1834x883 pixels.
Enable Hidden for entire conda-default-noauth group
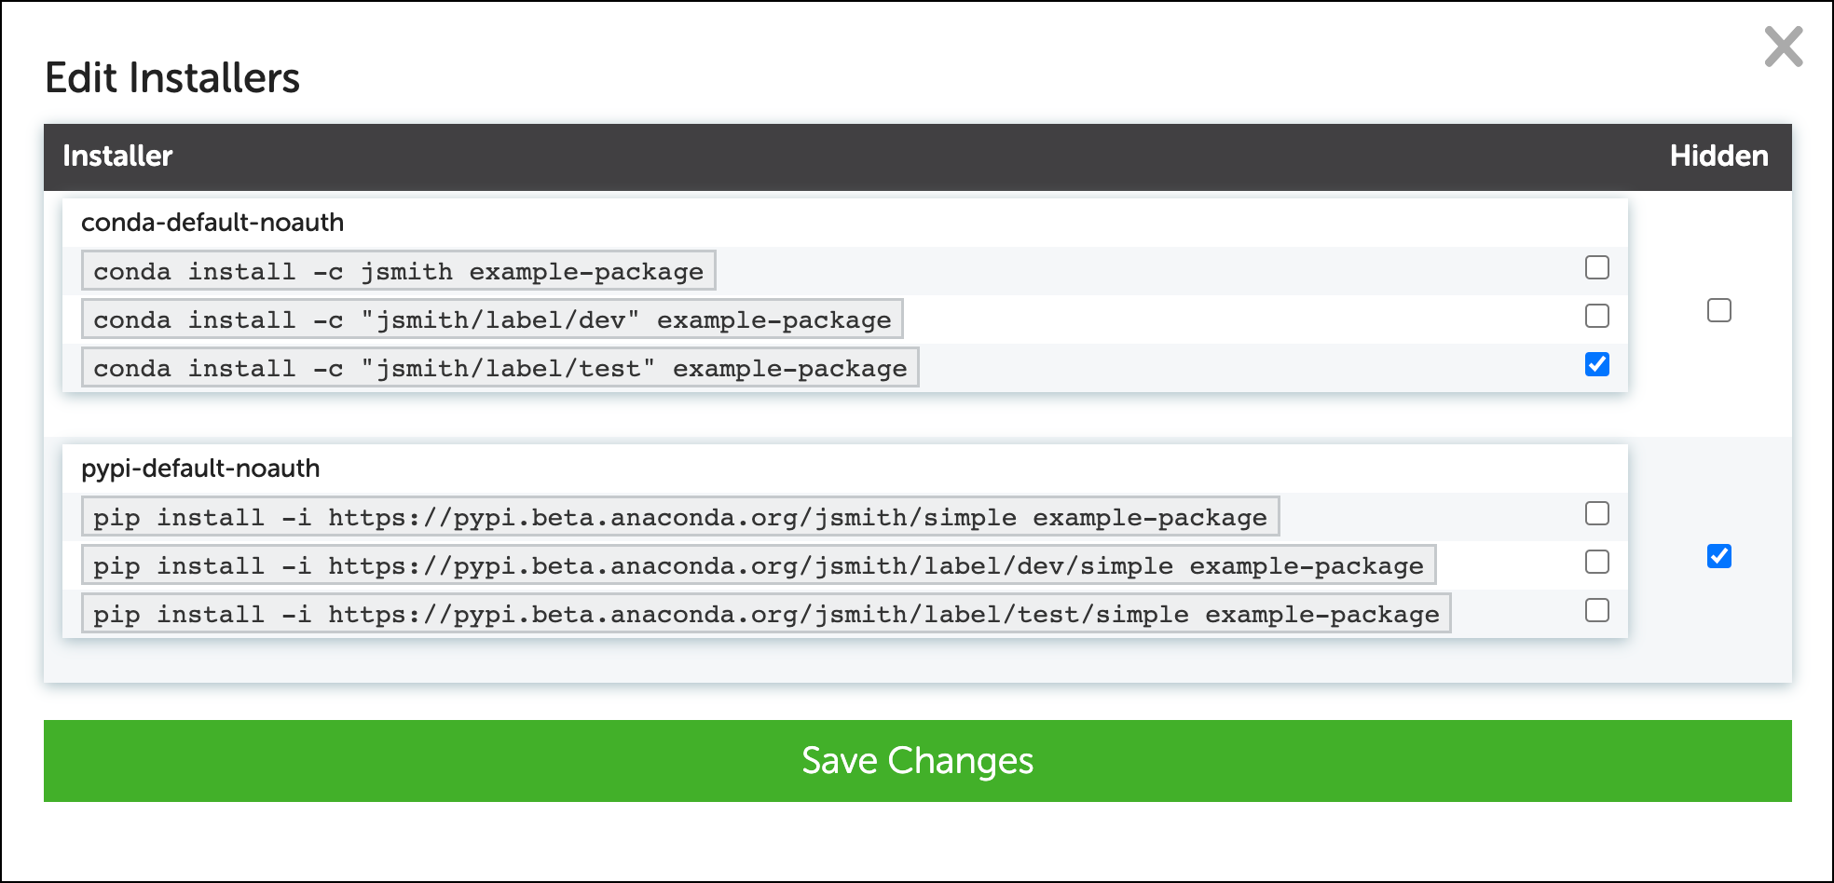(x=1719, y=311)
